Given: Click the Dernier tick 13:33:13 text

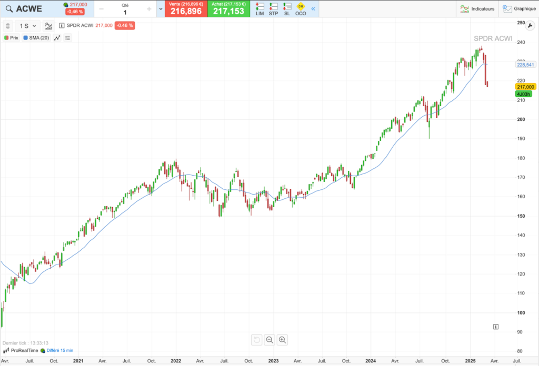Looking at the screenshot, I should pos(25,343).
